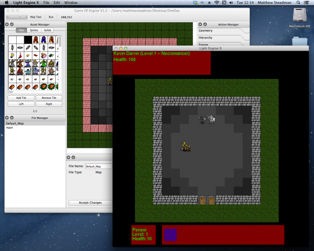This screenshot has height=251, width=314.
Task: Activate the Map Tool
Action: (35, 17)
